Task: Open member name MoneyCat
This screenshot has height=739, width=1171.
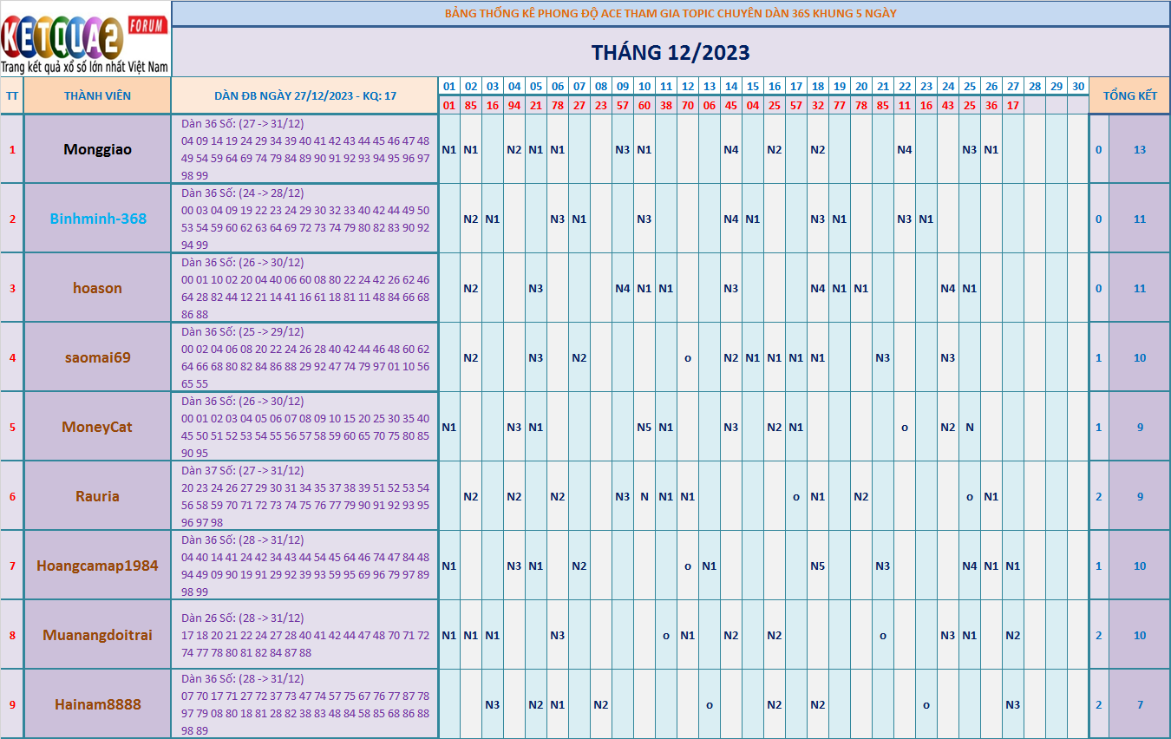Action: click(x=97, y=427)
